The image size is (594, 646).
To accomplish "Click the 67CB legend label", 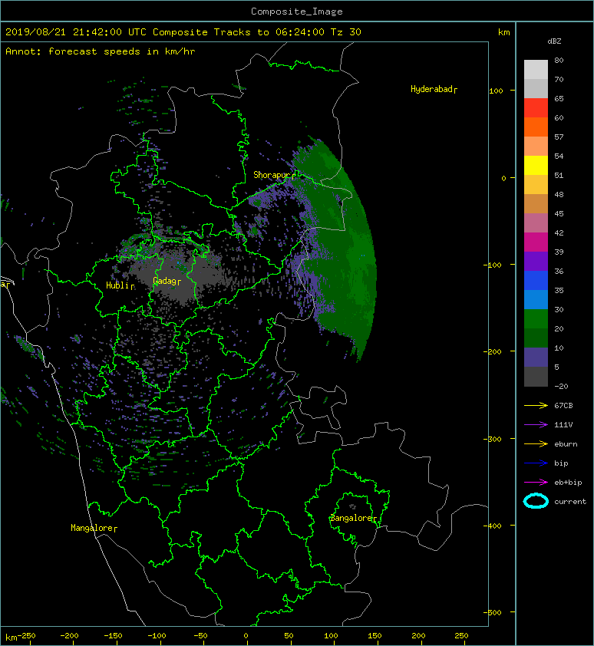I will coord(563,405).
